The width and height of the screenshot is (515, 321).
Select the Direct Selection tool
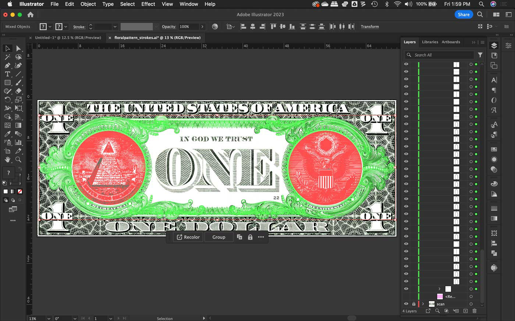tap(18, 48)
